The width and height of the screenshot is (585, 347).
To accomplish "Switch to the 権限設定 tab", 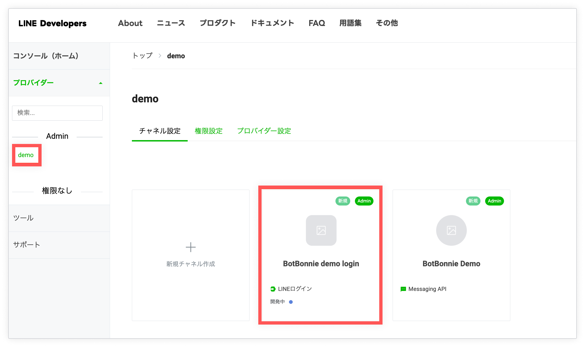I will tap(208, 131).
